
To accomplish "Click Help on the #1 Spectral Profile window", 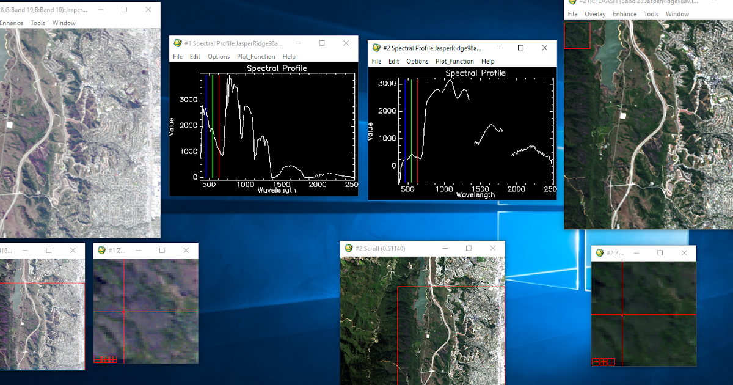I will click(289, 56).
